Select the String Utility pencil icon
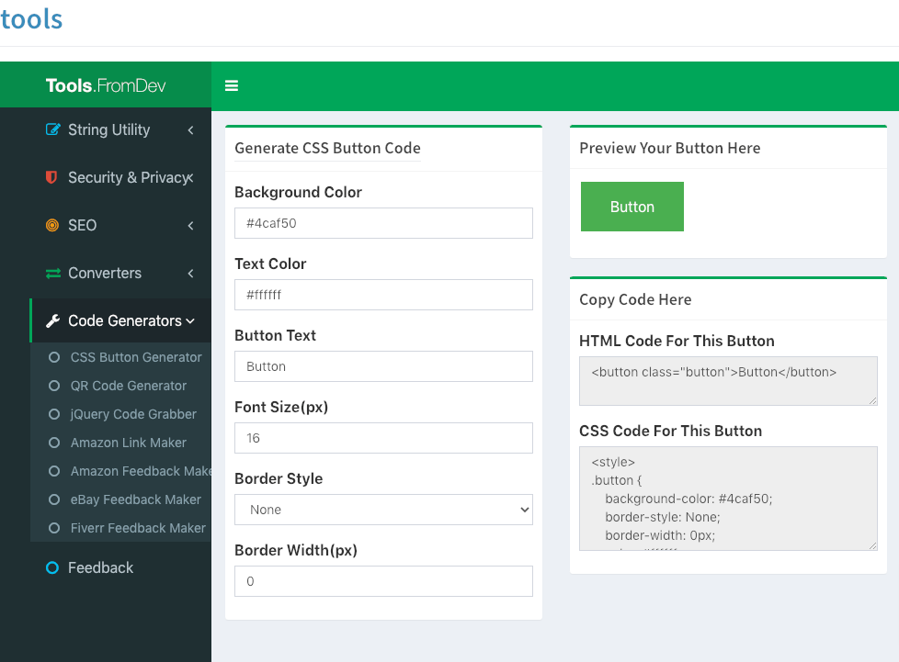 [x=52, y=129]
